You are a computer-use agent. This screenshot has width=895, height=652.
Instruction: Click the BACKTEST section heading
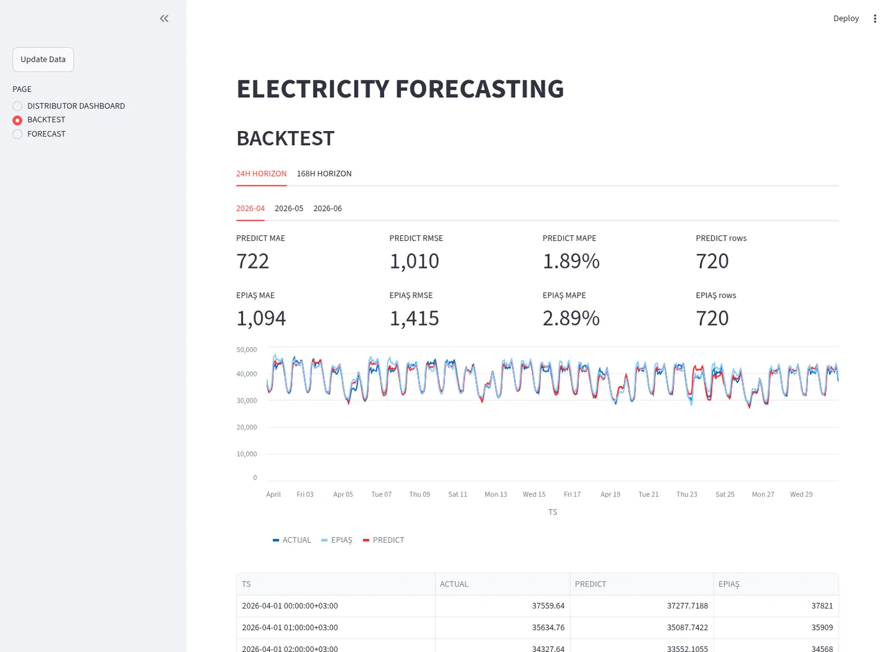285,138
